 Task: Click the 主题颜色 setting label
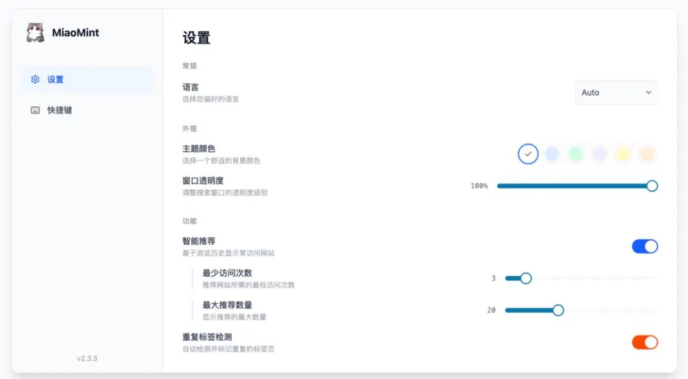[199, 148]
